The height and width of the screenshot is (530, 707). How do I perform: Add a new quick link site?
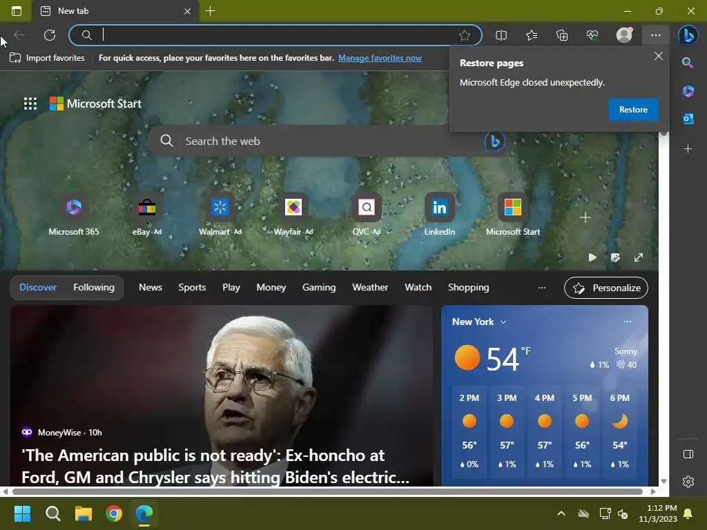(x=585, y=217)
